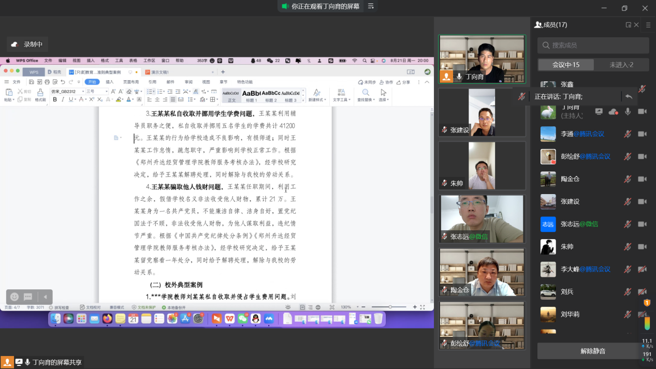The image size is (656, 369).
Task: Pop out the members panel window
Action: tap(628, 25)
